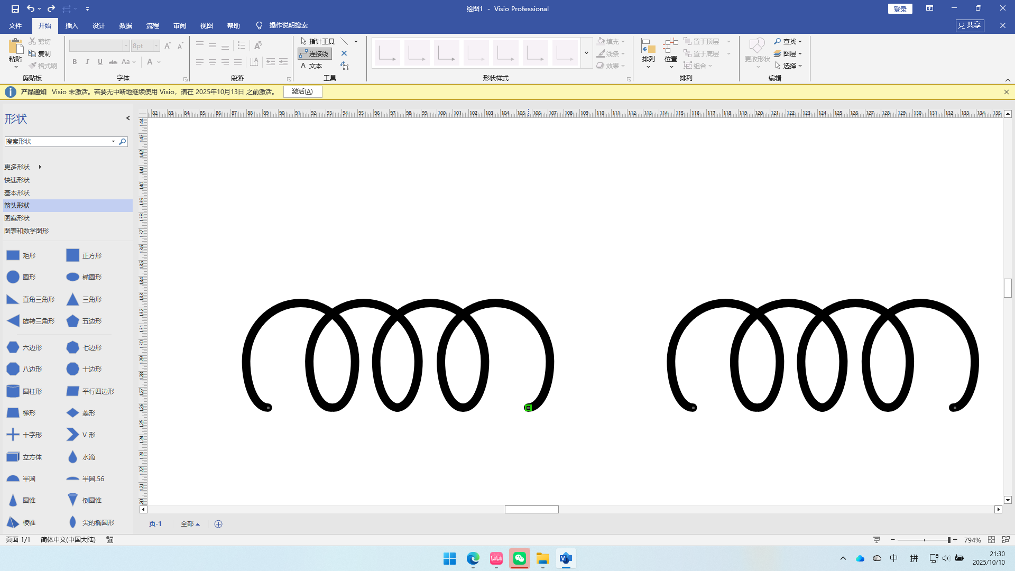The image size is (1015, 571).
Task: Click the zoom slider handle
Action: 949,540
